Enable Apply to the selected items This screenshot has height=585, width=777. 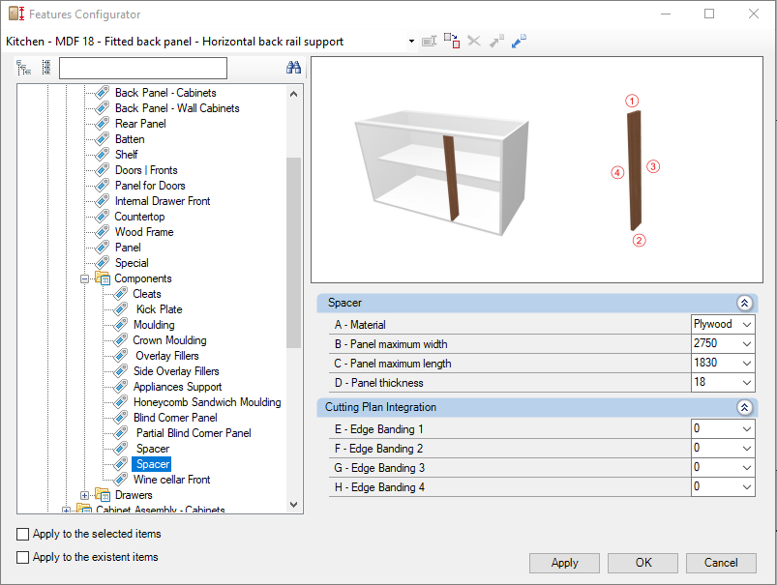[23, 534]
